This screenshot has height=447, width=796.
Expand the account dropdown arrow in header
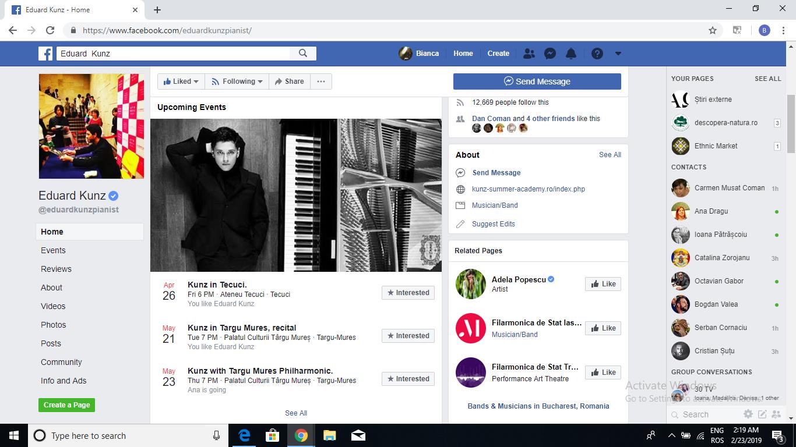(618, 54)
